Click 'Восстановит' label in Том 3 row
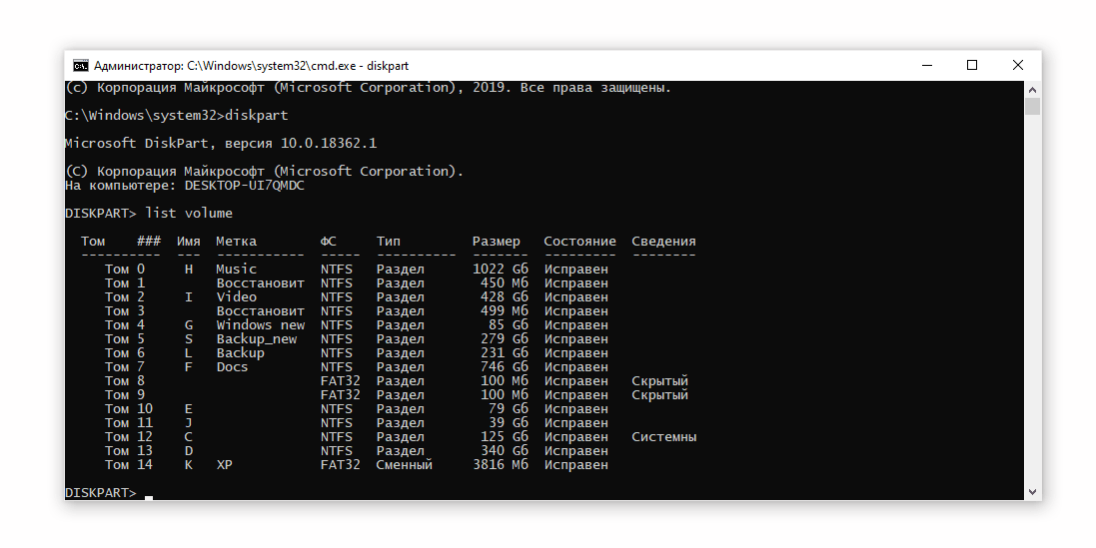Viewport: 1096px width, 548px height. [x=260, y=310]
